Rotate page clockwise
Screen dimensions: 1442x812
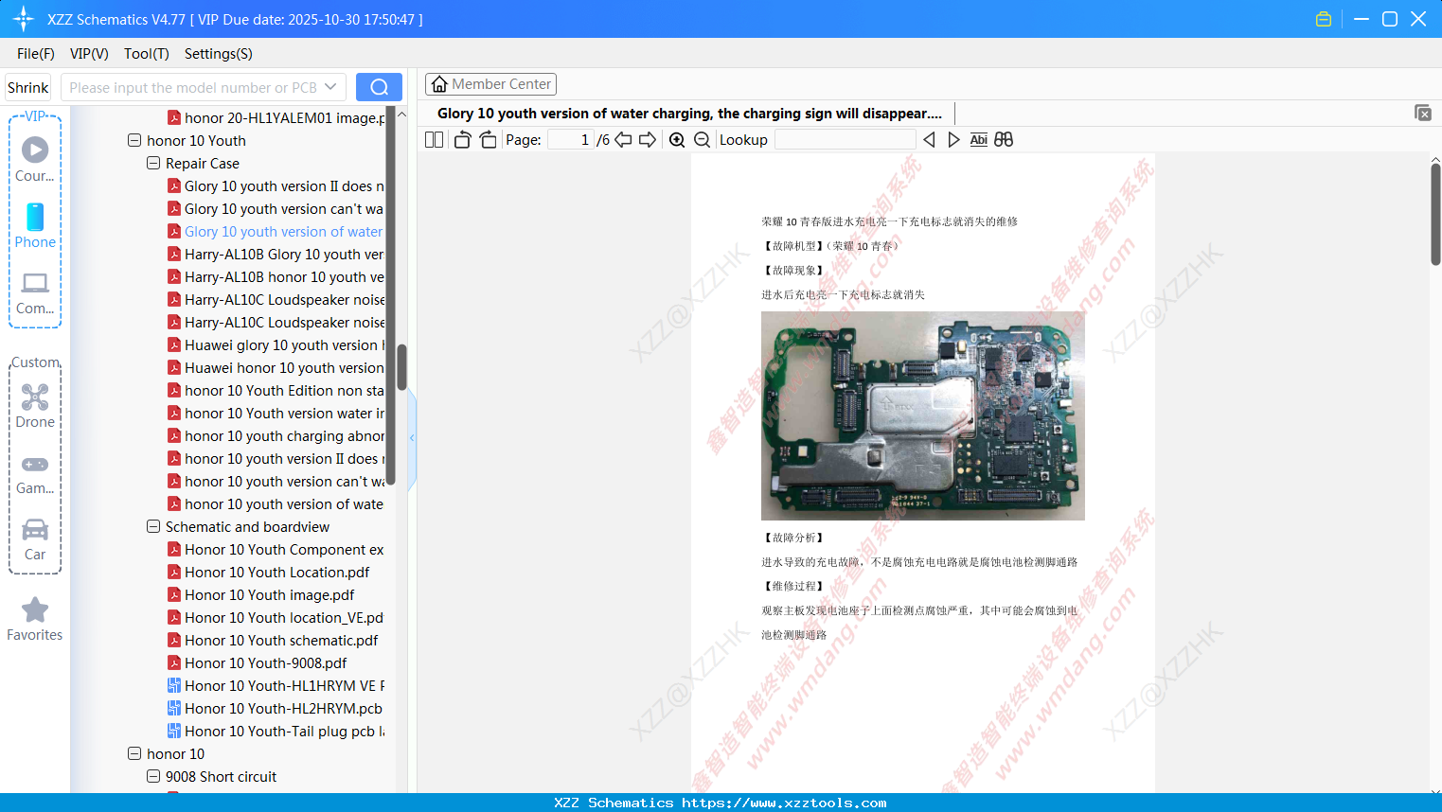[488, 140]
